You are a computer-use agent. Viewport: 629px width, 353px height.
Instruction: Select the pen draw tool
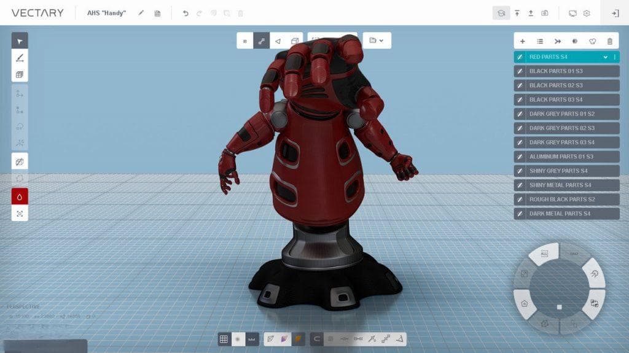click(20, 58)
